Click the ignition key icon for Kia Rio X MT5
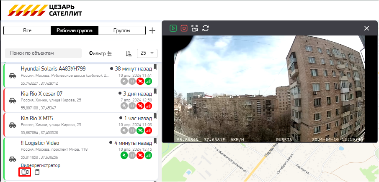The image size is (379, 182). coord(124,131)
